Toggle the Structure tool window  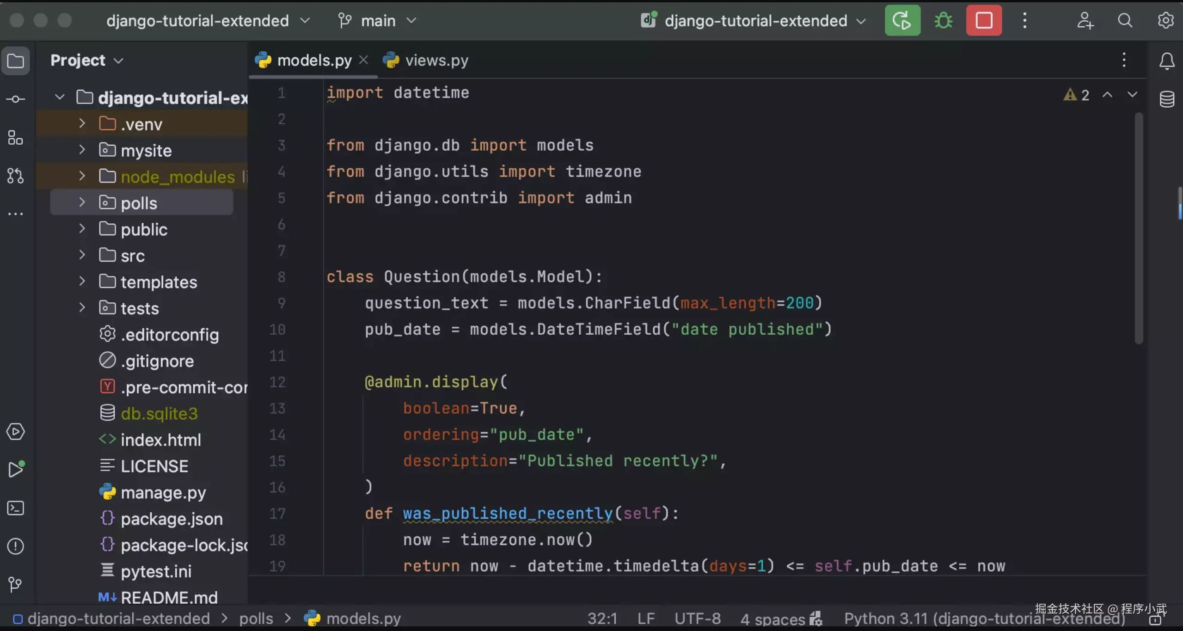pos(16,138)
